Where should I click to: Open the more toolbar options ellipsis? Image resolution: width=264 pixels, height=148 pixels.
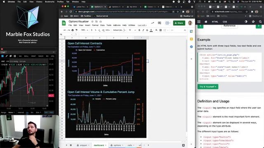click(172, 30)
